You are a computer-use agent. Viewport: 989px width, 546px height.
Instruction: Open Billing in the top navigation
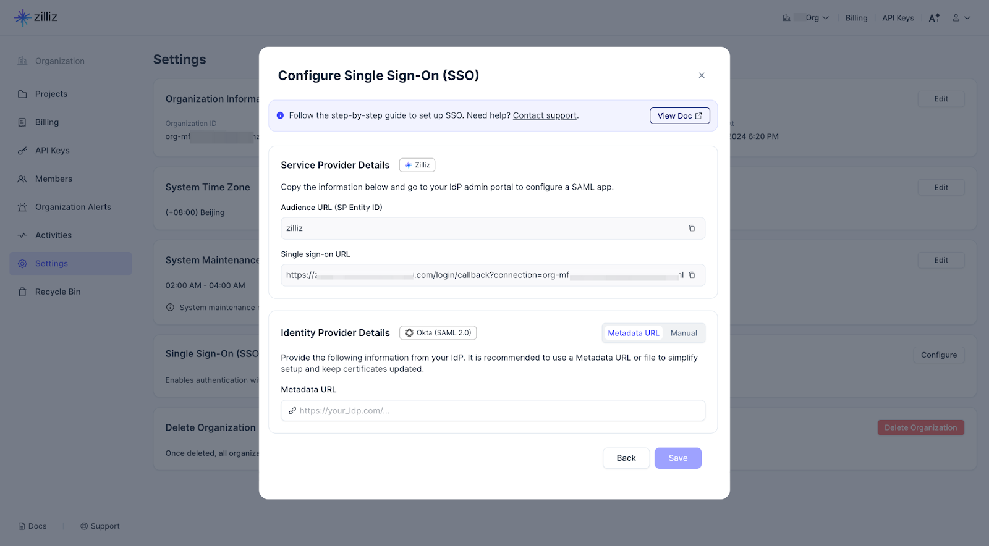856,18
